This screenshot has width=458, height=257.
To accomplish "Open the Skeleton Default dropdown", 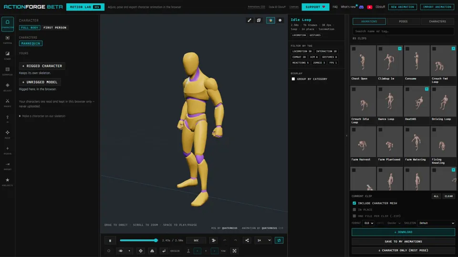I will click(437, 223).
